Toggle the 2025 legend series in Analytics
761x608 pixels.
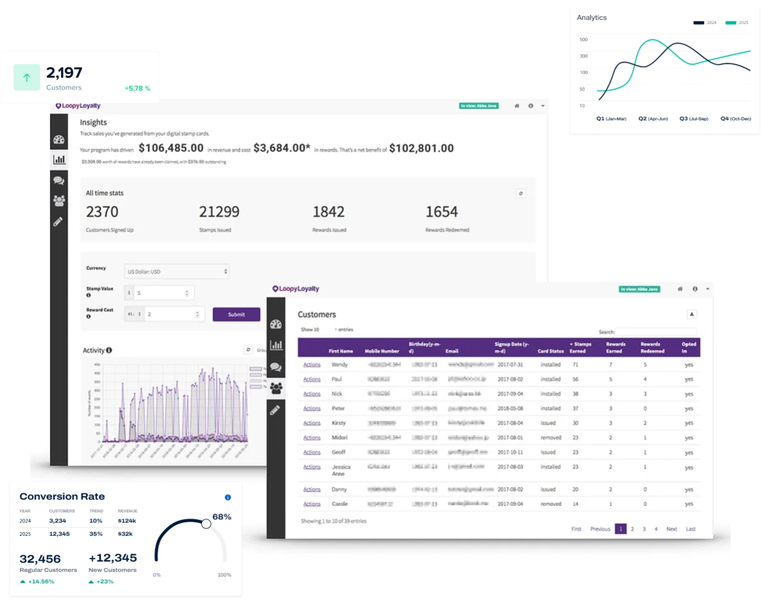click(x=737, y=23)
